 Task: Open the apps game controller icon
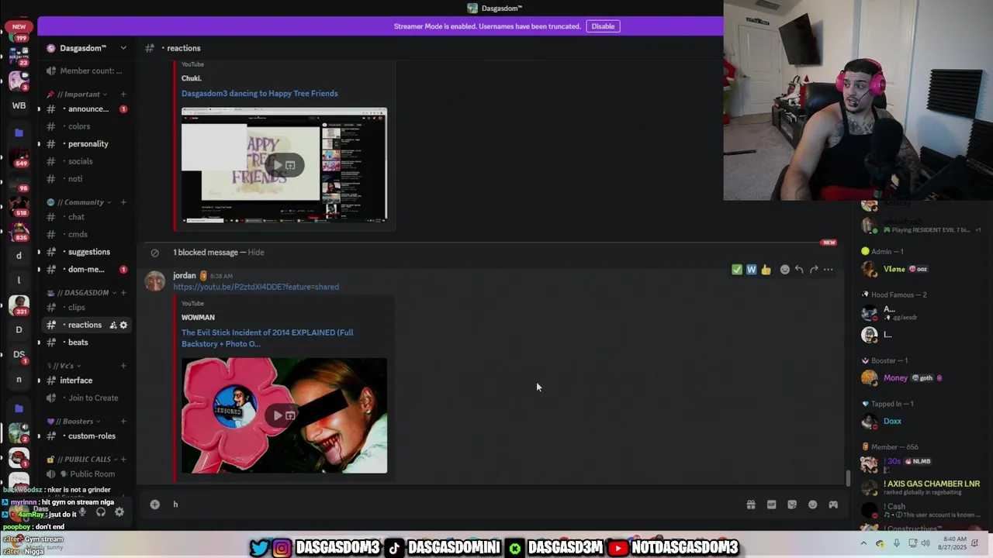click(x=833, y=505)
